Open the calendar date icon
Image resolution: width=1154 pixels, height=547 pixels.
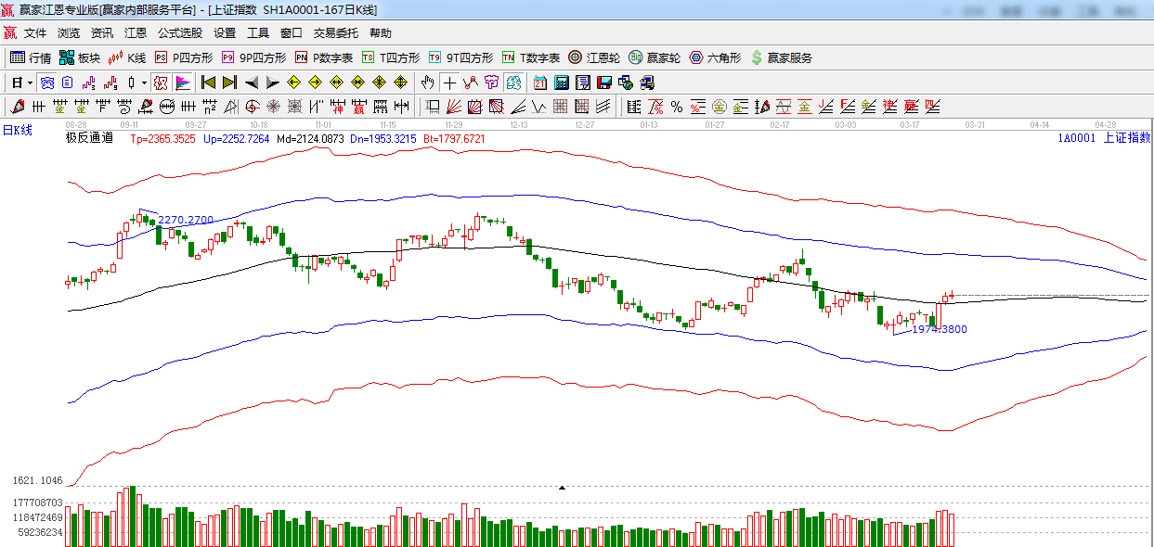tap(539, 83)
